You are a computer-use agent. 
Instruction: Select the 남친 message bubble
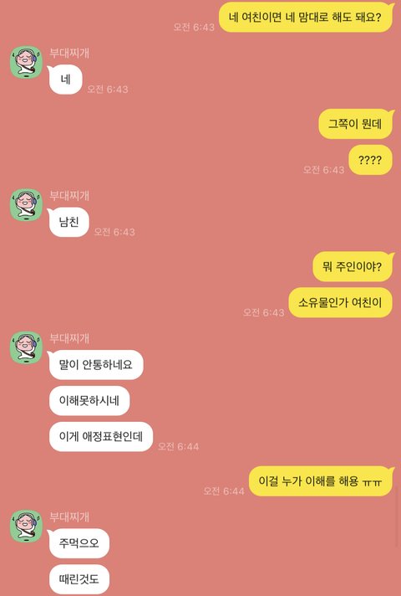point(69,222)
